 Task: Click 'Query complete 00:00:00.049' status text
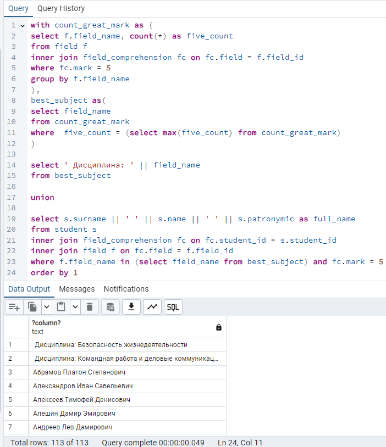153,443
